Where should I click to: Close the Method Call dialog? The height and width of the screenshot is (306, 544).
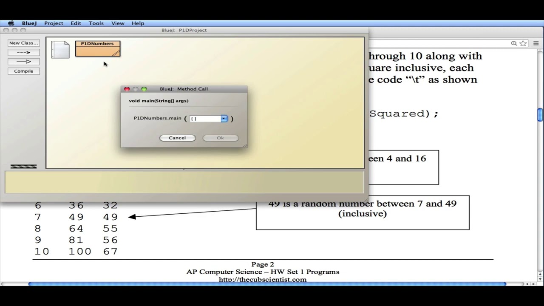pyautogui.click(x=127, y=89)
